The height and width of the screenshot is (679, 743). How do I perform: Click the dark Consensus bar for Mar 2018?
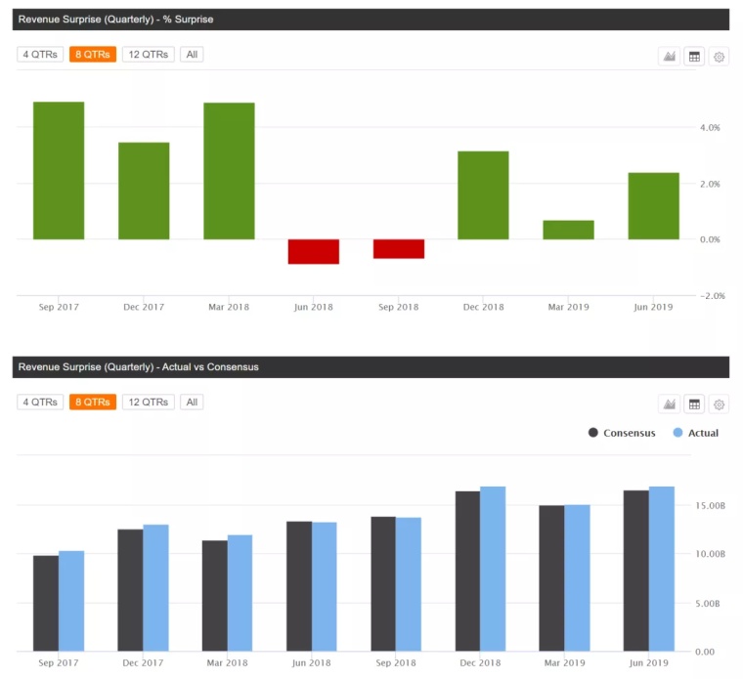coord(215,596)
